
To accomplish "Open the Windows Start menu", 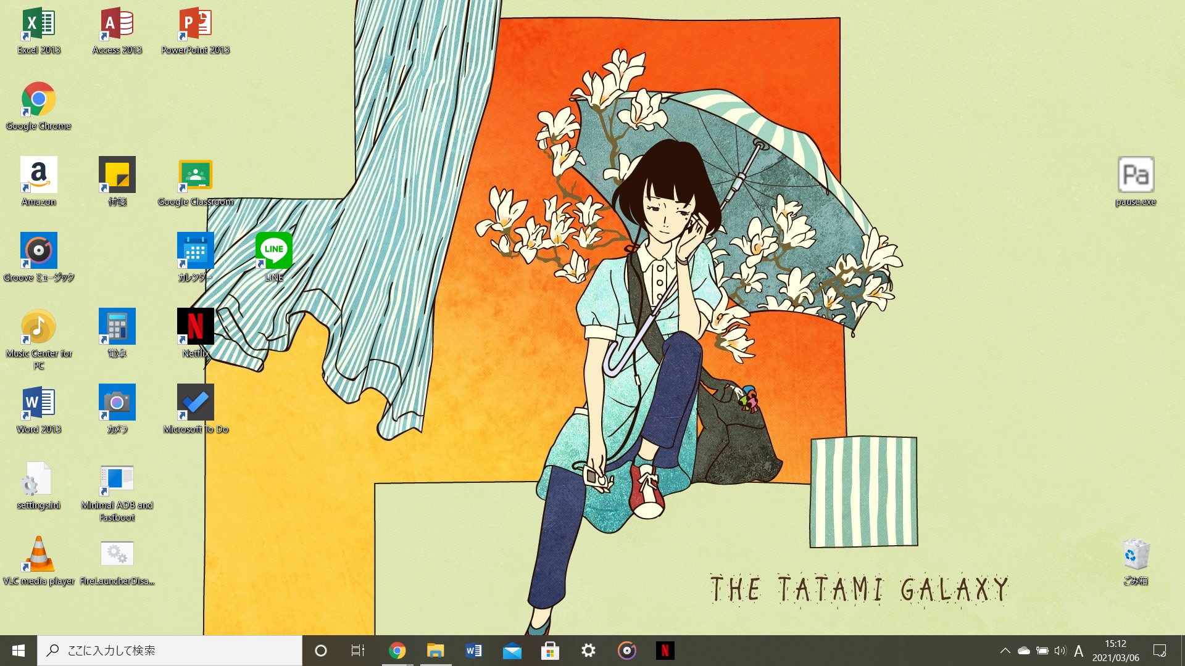I will [x=19, y=651].
